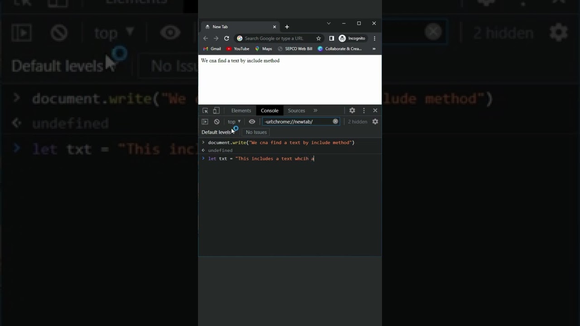Open the Default levels dropdown

(218, 132)
